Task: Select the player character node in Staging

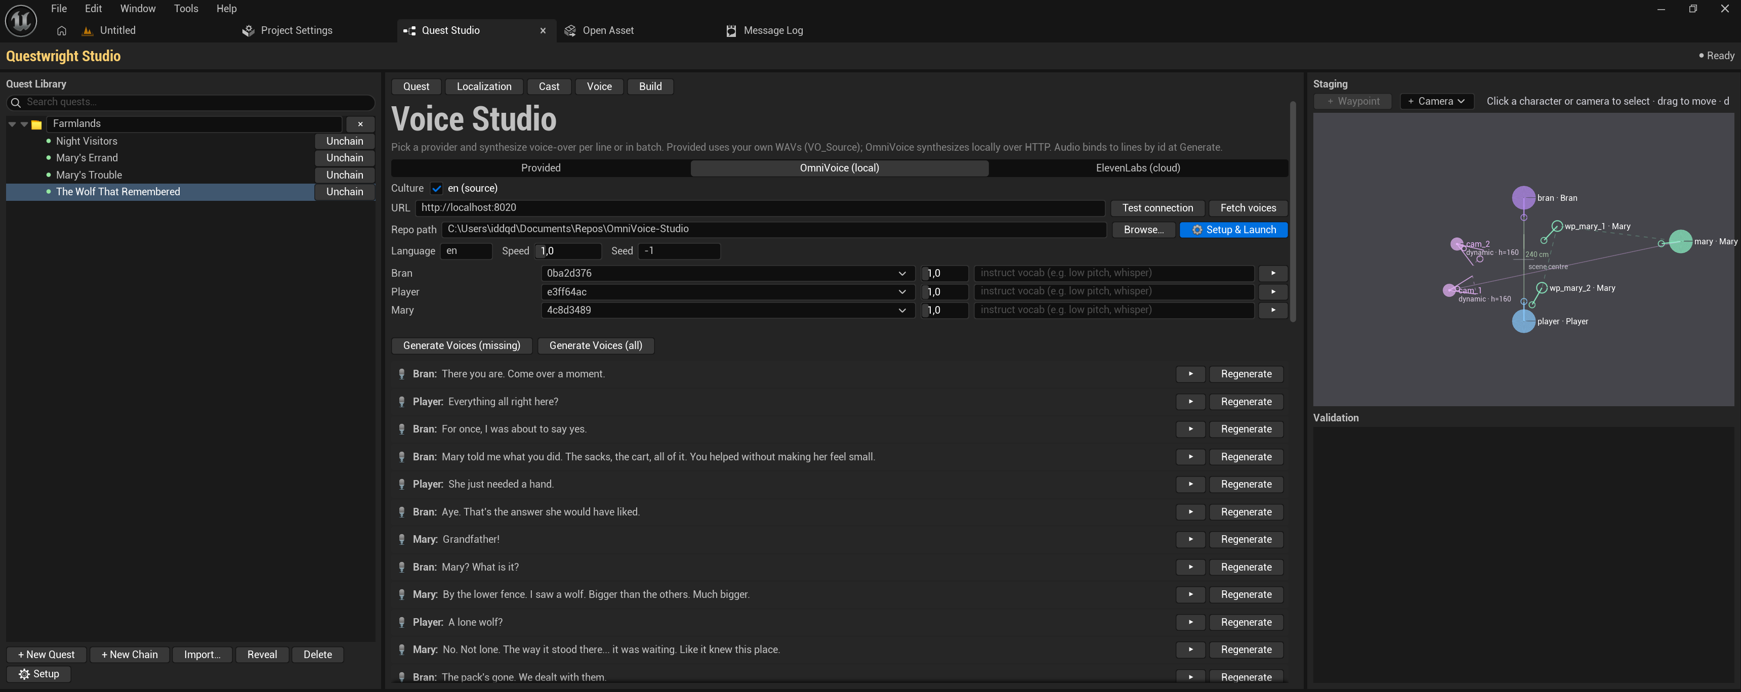Action: coord(1523,321)
